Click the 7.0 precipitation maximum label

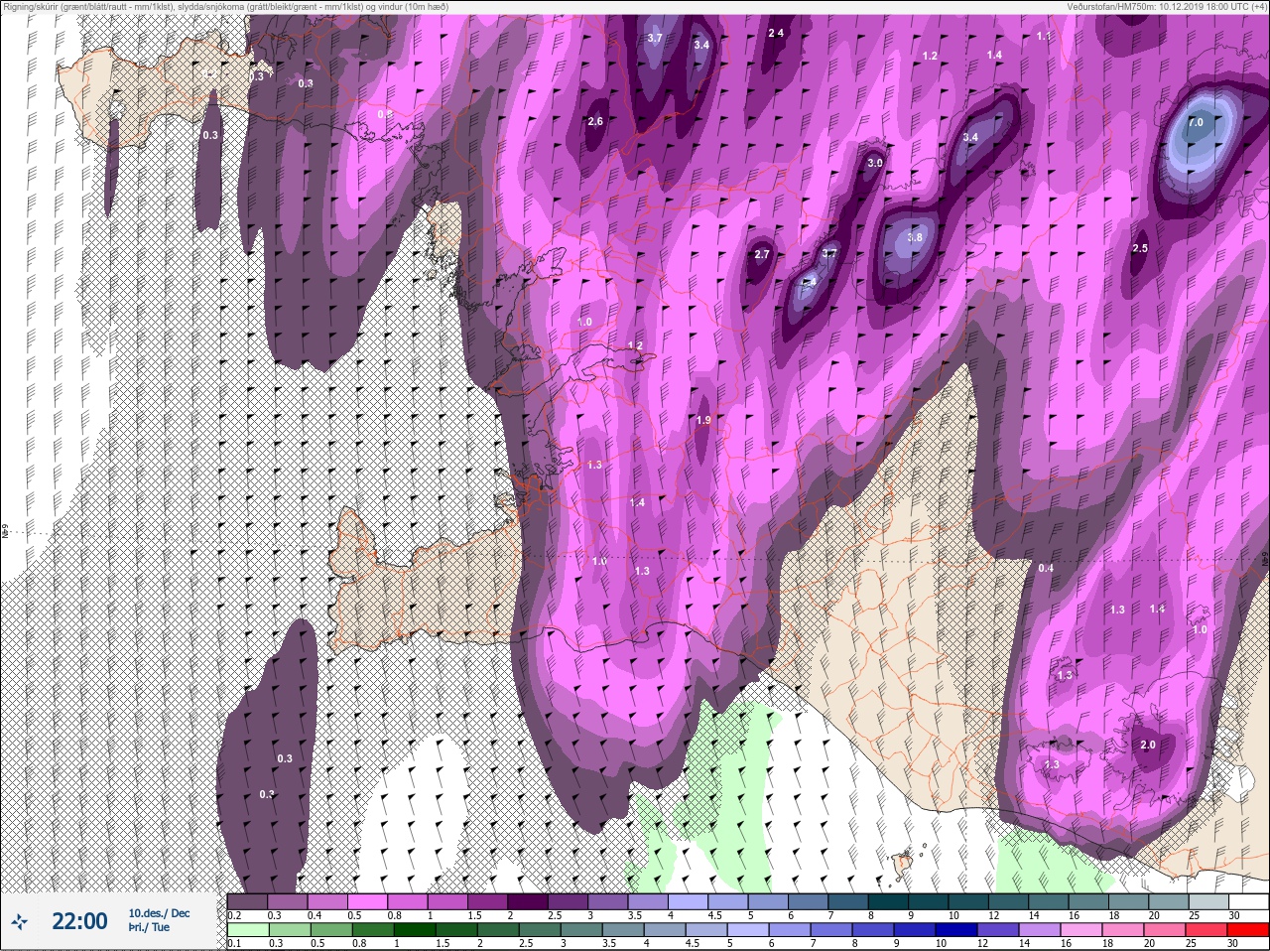1196,123
